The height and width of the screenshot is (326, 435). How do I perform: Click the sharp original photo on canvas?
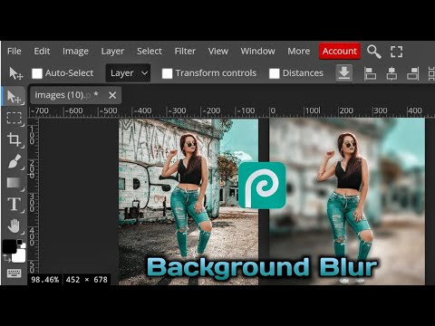point(188,202)
